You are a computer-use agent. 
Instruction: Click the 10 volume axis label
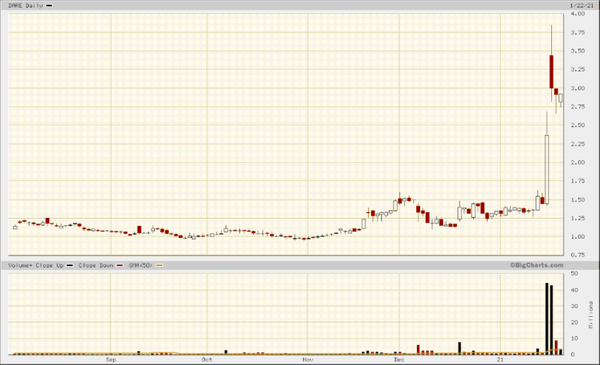(574, 338)
